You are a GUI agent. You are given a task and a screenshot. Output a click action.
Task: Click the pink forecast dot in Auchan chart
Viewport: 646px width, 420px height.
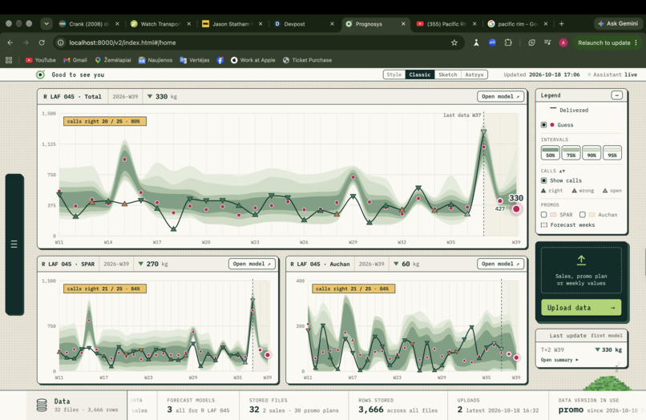click(516, 357)
